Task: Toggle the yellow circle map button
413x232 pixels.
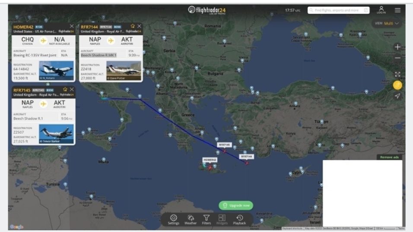Action: (397, 85)
